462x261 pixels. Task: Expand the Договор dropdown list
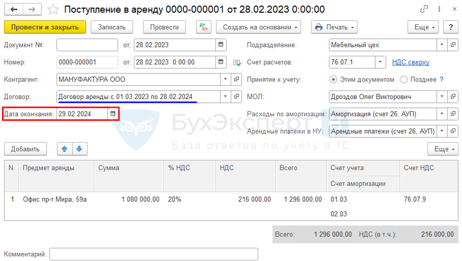[225, 96]
